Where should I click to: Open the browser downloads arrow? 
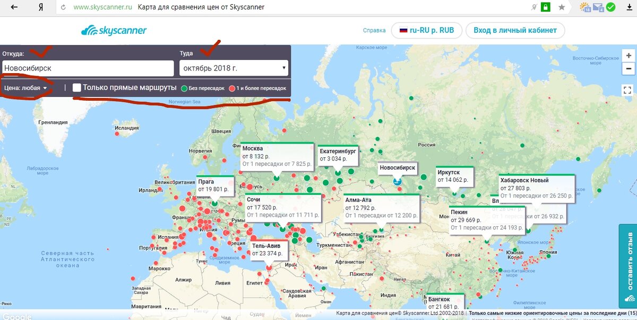pos(629,7)
